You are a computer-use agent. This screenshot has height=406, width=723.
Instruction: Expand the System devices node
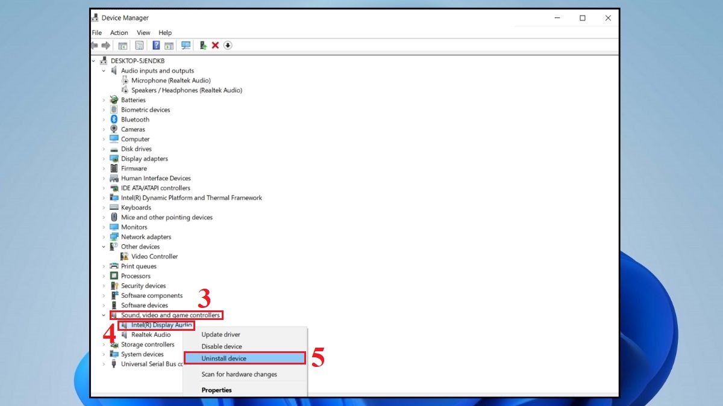pos(104,354)
